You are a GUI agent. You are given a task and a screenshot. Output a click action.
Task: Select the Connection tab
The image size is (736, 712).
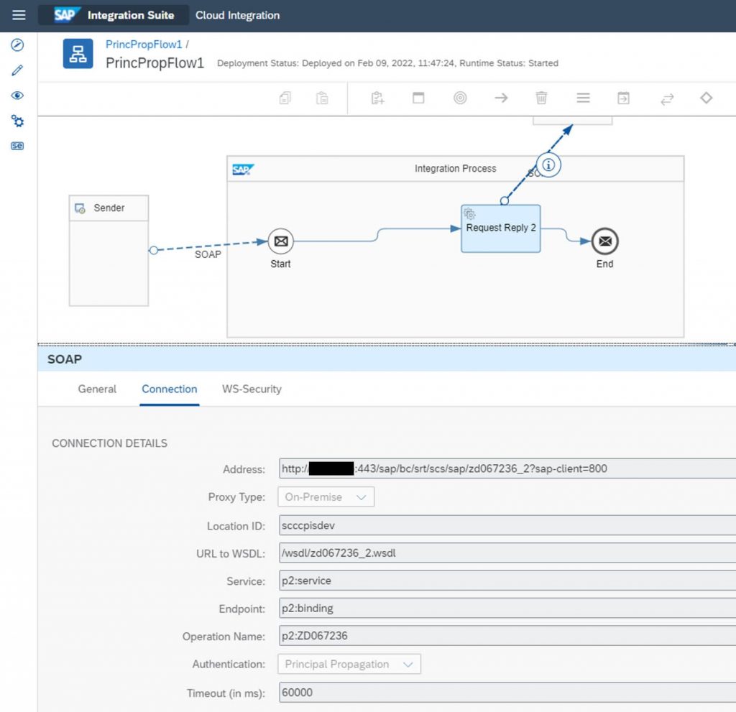[x=170, y=389]
